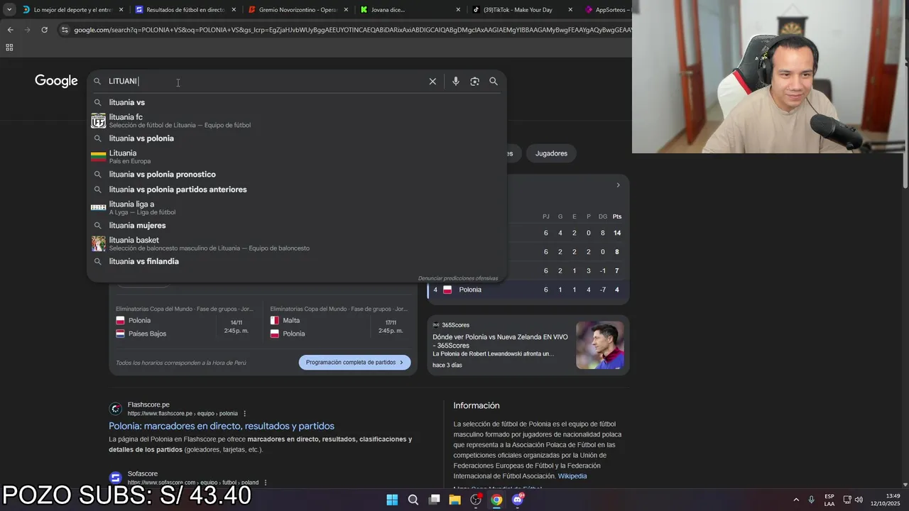Choose suggestion 'lituania vs finlandia'
This screenshot has width=909, height=511.
[297, 261]
